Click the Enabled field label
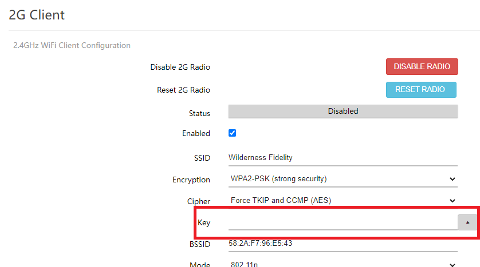Viewport: 480px width, 267px height. point(196,134)
